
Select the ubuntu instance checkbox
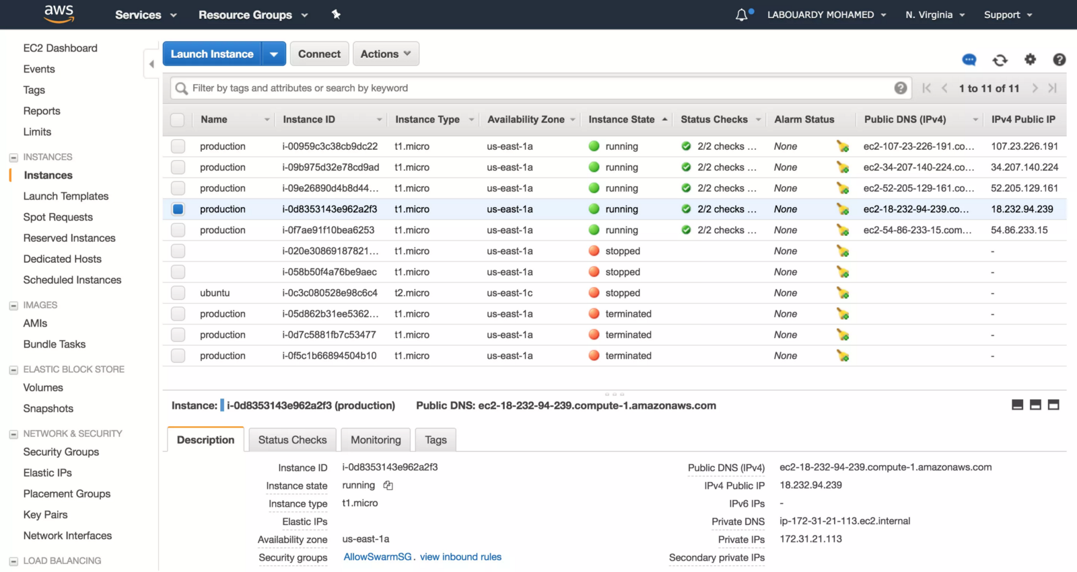point(178,293)
